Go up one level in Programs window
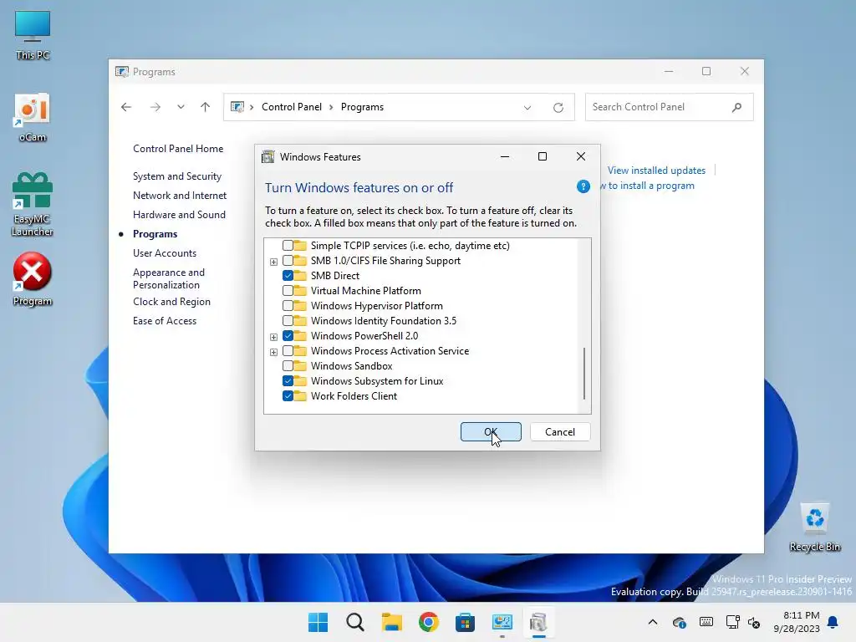The width and height of the screenshot is (856, 642). 206,107
